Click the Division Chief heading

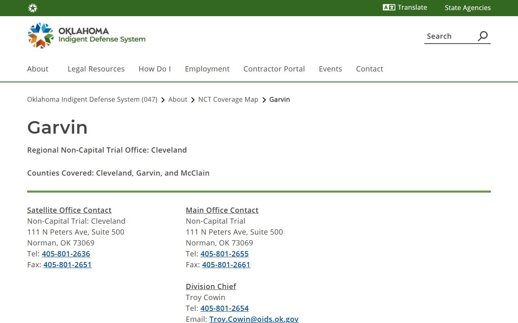[211, 286]
